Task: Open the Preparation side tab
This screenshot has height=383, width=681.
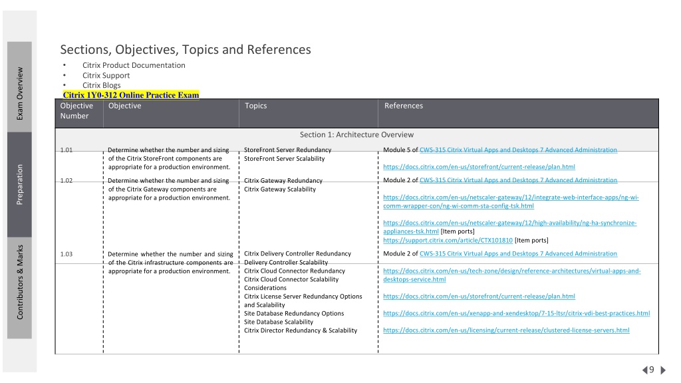Action: point(19,185)
